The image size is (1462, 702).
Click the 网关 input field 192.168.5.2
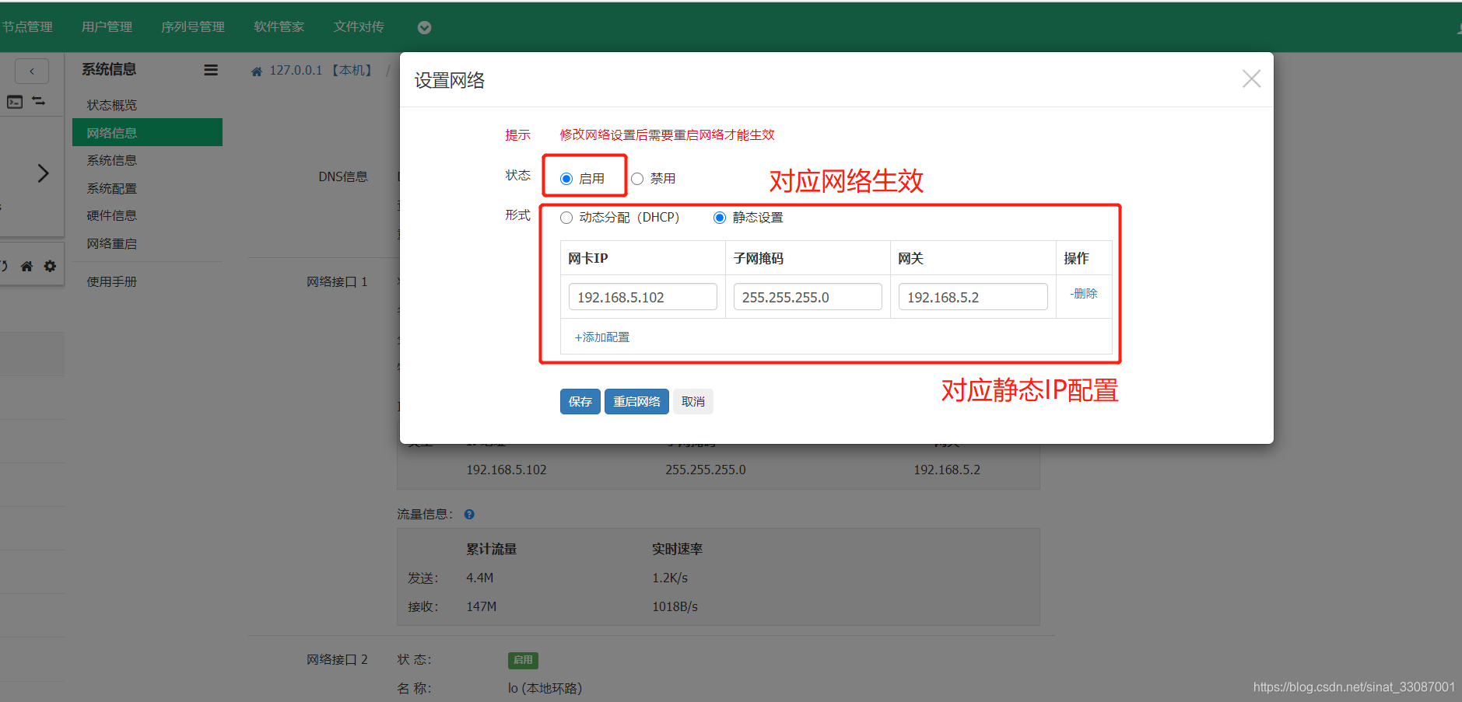[x=973, y=297]
